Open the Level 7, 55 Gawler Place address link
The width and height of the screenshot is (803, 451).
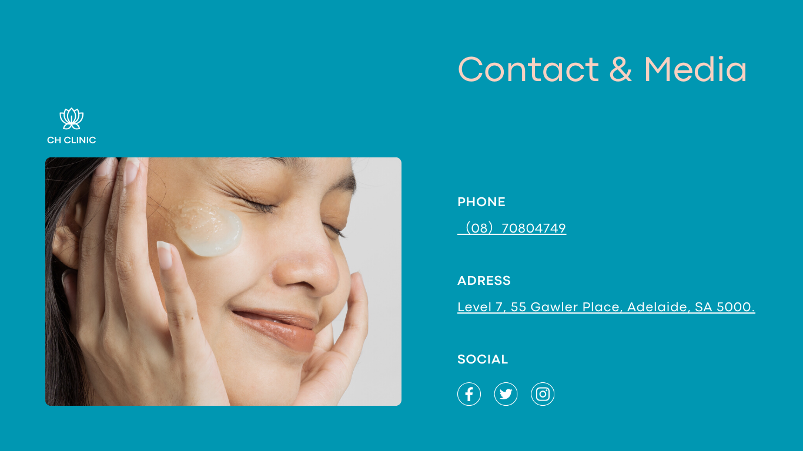click(606, 307)
